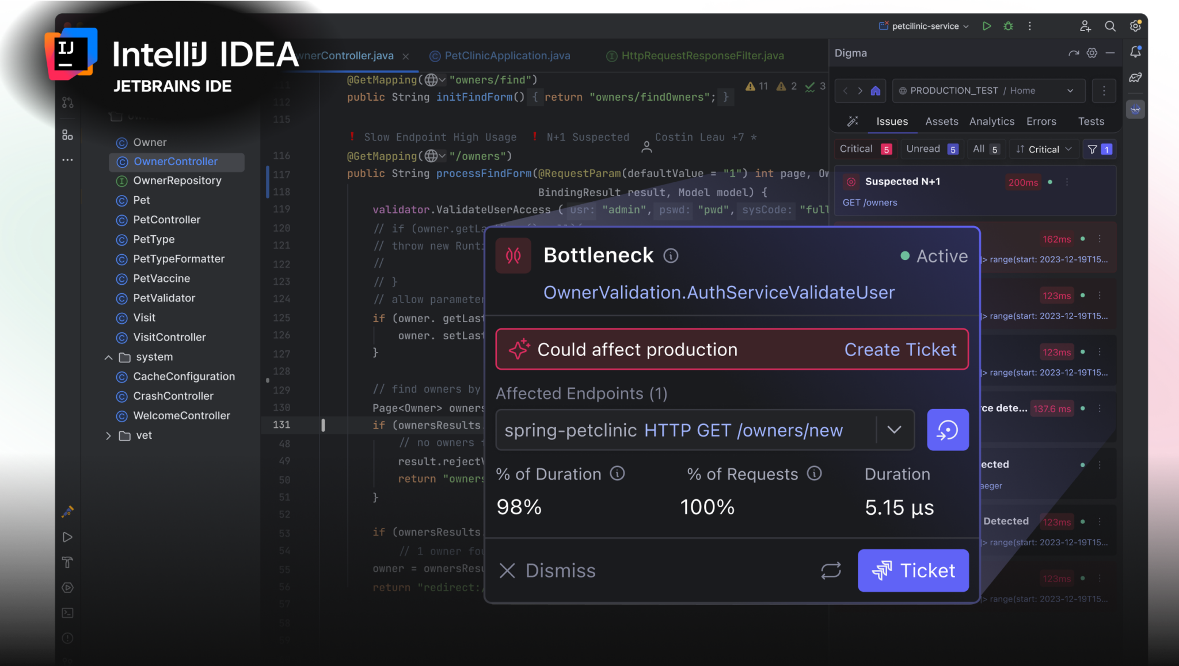The width and height of the screenshot is (1179, 666).
Task: Click the Debug bug icon
Action: pyautogui.click(x=1008, y=26)
